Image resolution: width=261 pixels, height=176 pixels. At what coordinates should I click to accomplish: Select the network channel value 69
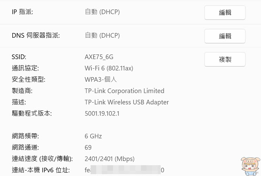coord(88,148)
